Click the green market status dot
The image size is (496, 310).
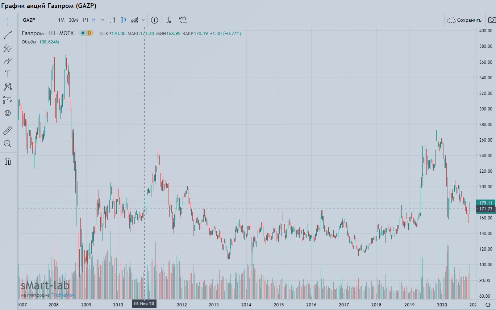[x=83, y=33]
